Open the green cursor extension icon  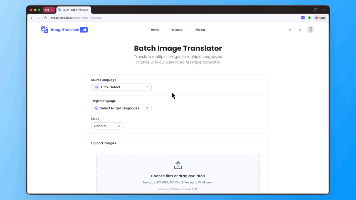pyautogui.click(x=309, y=18)
